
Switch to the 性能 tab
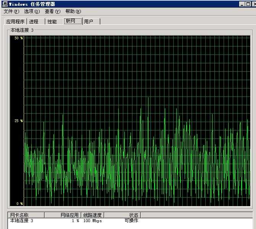[x=54, y=21]
